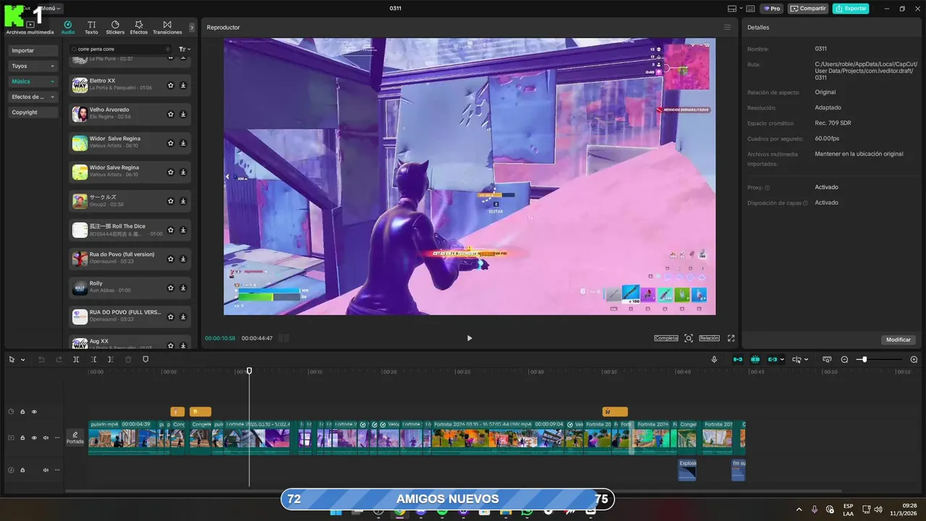
Task: Open the Relación aspect option
Action: click(709, 338)
